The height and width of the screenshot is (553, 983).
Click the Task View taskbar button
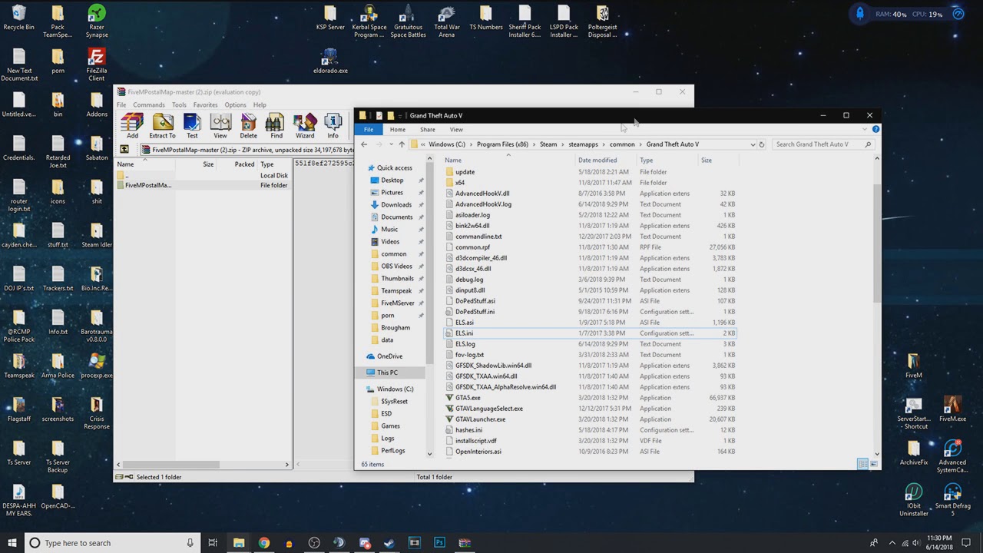[213, 543]
